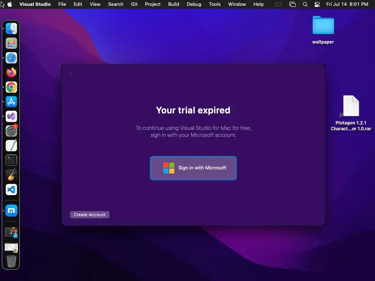Click the Microsoft logo on sign-in button

[x=168, y=168]
